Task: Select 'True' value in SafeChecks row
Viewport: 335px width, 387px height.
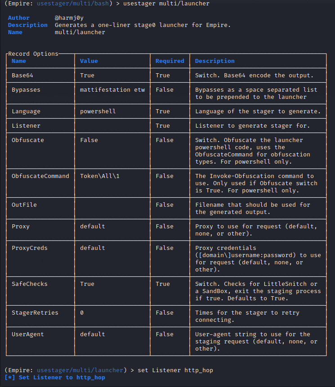Action: pos(87,284)
